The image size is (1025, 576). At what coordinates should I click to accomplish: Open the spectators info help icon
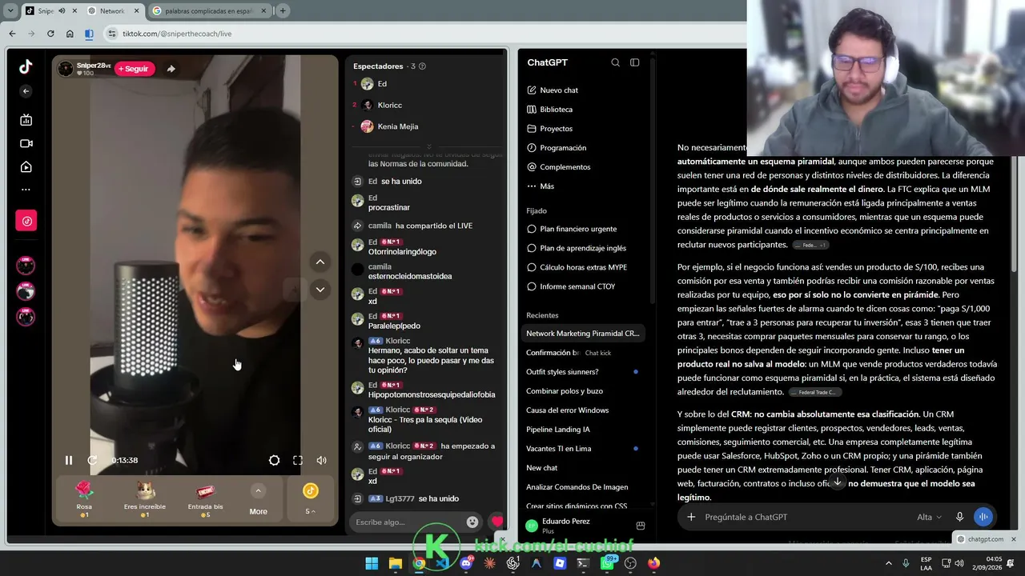pos(422,66)
